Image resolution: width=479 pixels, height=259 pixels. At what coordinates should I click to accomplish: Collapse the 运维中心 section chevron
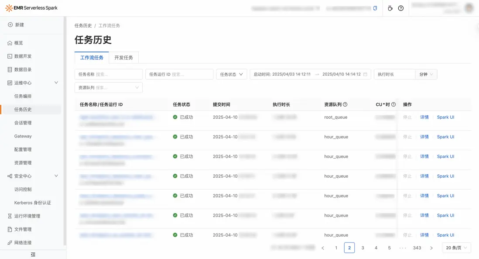(x=56, y=83)
